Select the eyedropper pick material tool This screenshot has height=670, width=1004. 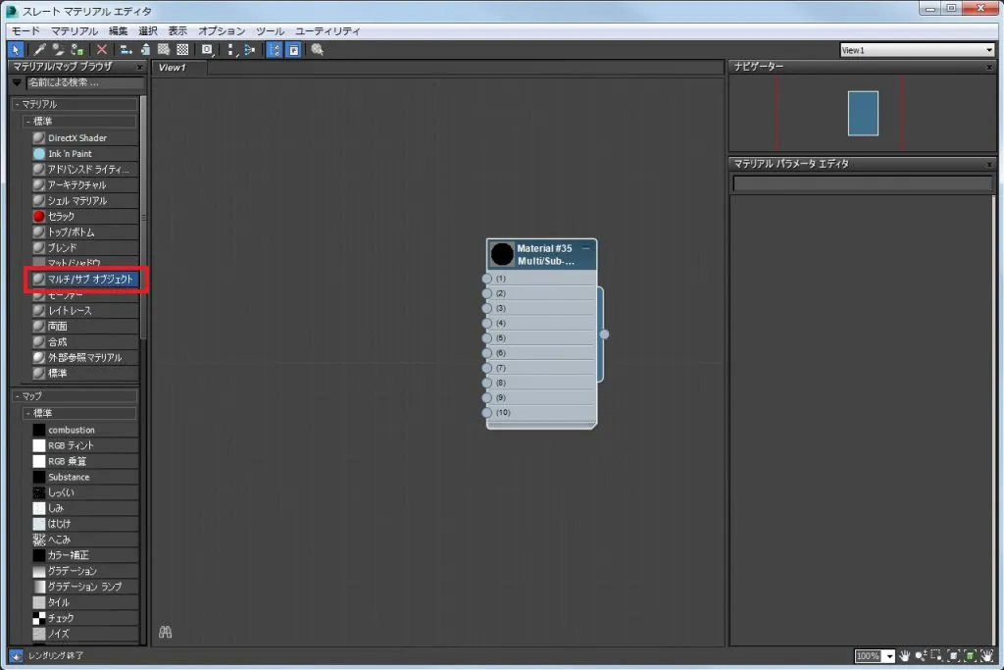tap(39, 49)
